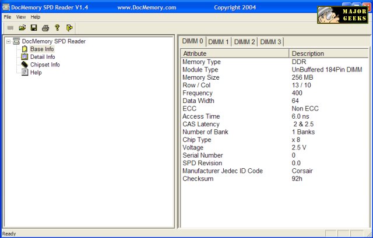Switch to the DIMM 1 tab

point(219,42)
